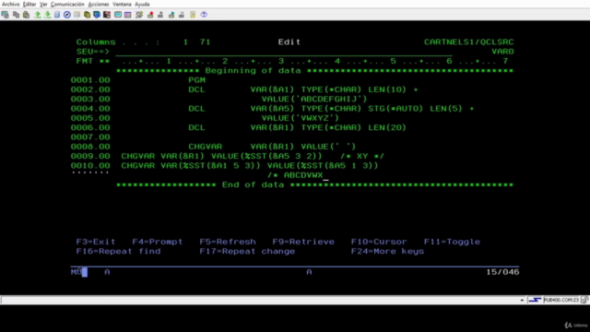Click the cyan screen toolbar icon

click(x=118, y=15)
